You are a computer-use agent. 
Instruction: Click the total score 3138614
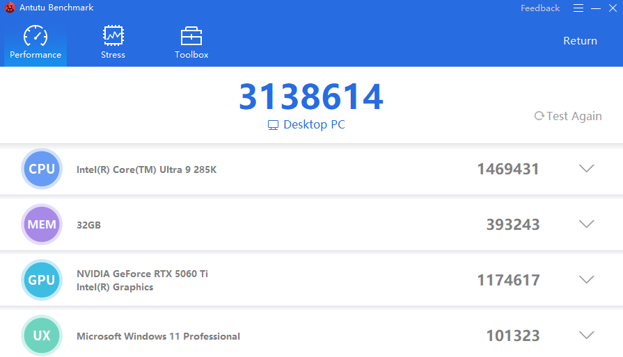click(x=311, y=97)
